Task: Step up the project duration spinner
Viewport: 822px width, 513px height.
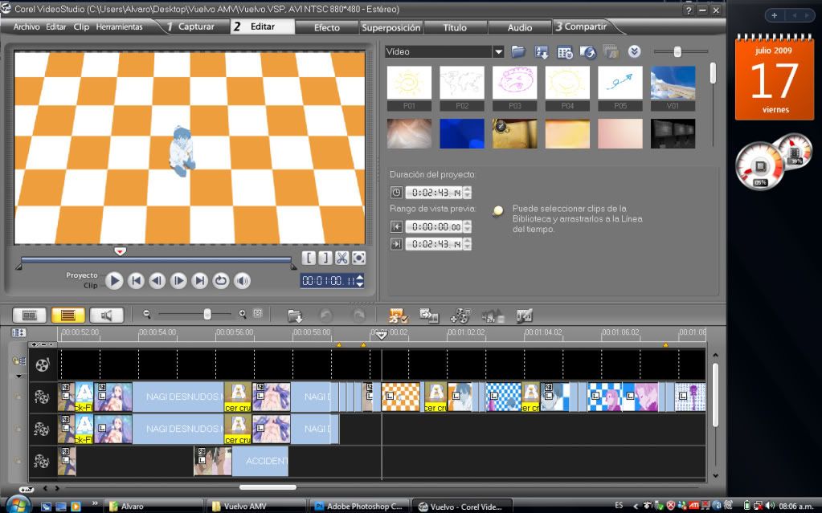Action: tap(467, 189)
